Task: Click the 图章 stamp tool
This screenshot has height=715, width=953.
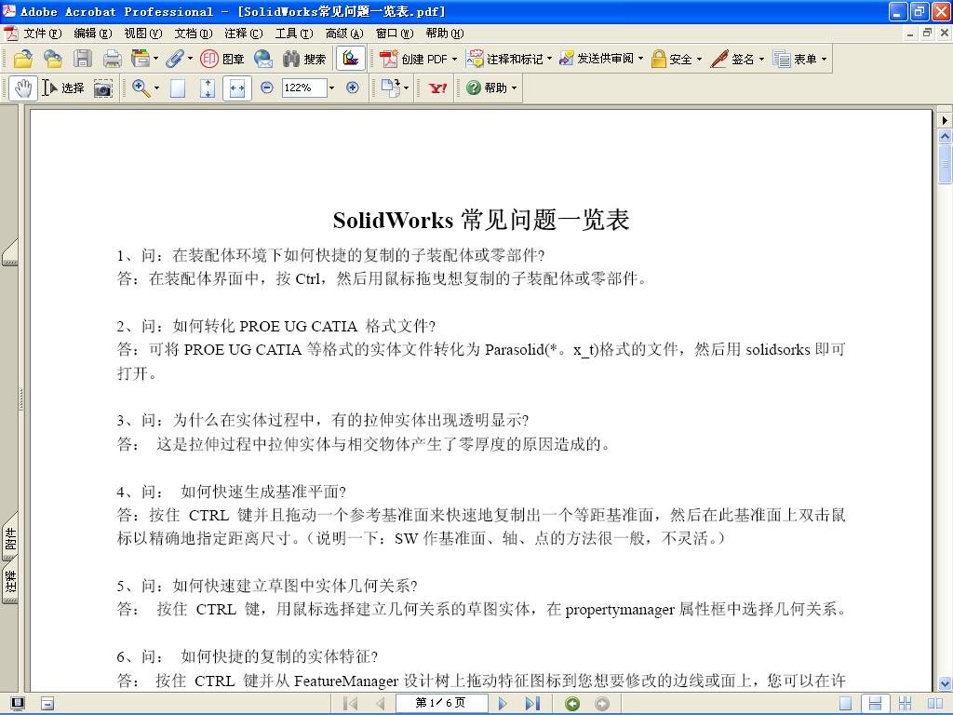Action: pos(221,59)
